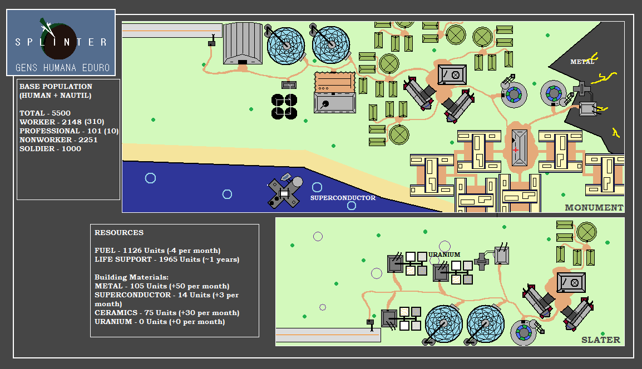This screenshot has width=642, height=369.
Task: Select the gray cross-shaped building in Slater
Action: [482, 260]
